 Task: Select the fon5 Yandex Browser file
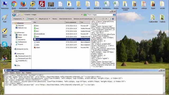[36, 36]
